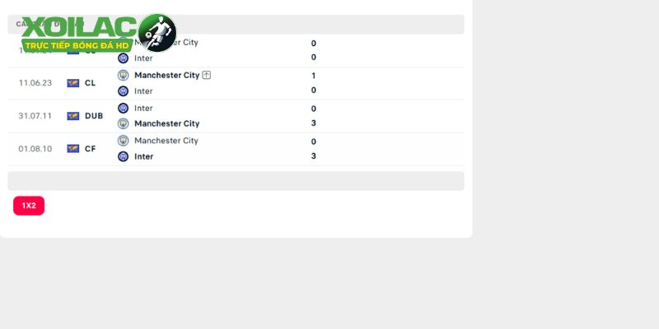This screenshot has width=659, height=329.
Task: Click the advance arrow icon beside Manchester City
Action: pos(207,75)
